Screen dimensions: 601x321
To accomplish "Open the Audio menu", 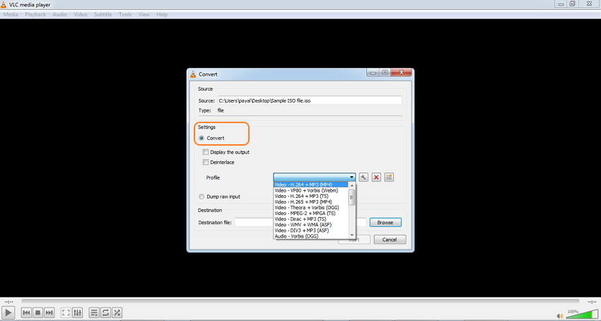I will [x=59, y=15].
